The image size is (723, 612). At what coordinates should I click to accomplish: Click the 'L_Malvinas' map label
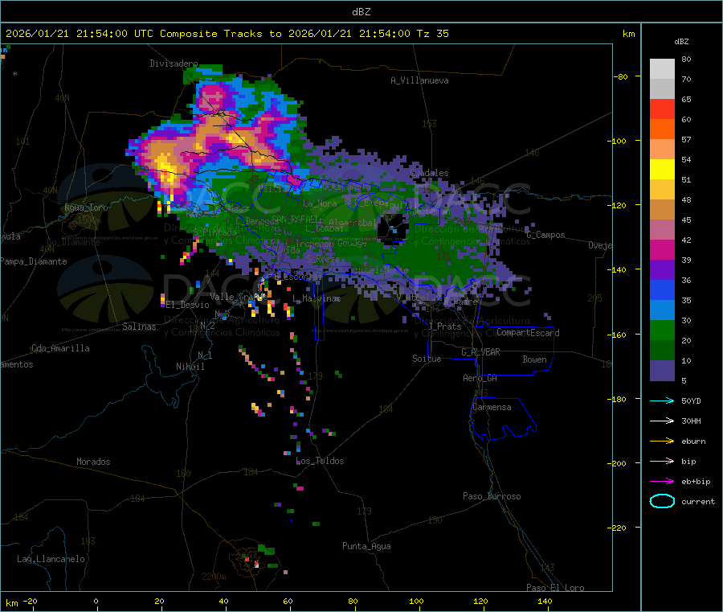pyautogui.click(x=317, y=298)
